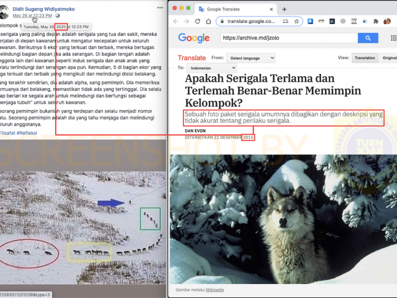Click the lock icon in address bar
397x298 pixels.
pyautogui.click(x=222, y=21)
